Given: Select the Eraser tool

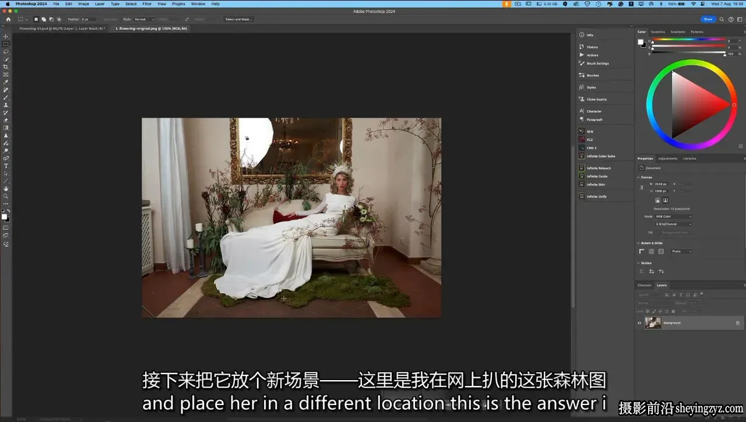Looking at the screenshot, I should [x=6, y=120].
